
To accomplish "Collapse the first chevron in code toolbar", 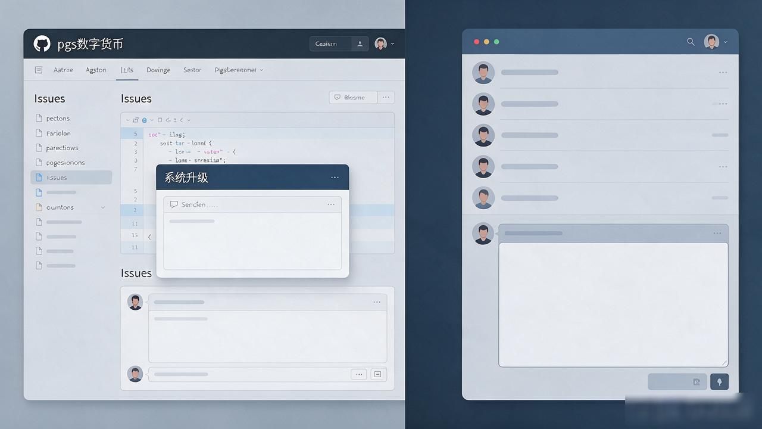I will click(x=127, y=120).
